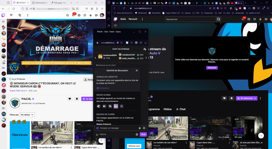Click Partager button under Firefox video
This screenshot has width=272, height=149.
coord(88,80)
